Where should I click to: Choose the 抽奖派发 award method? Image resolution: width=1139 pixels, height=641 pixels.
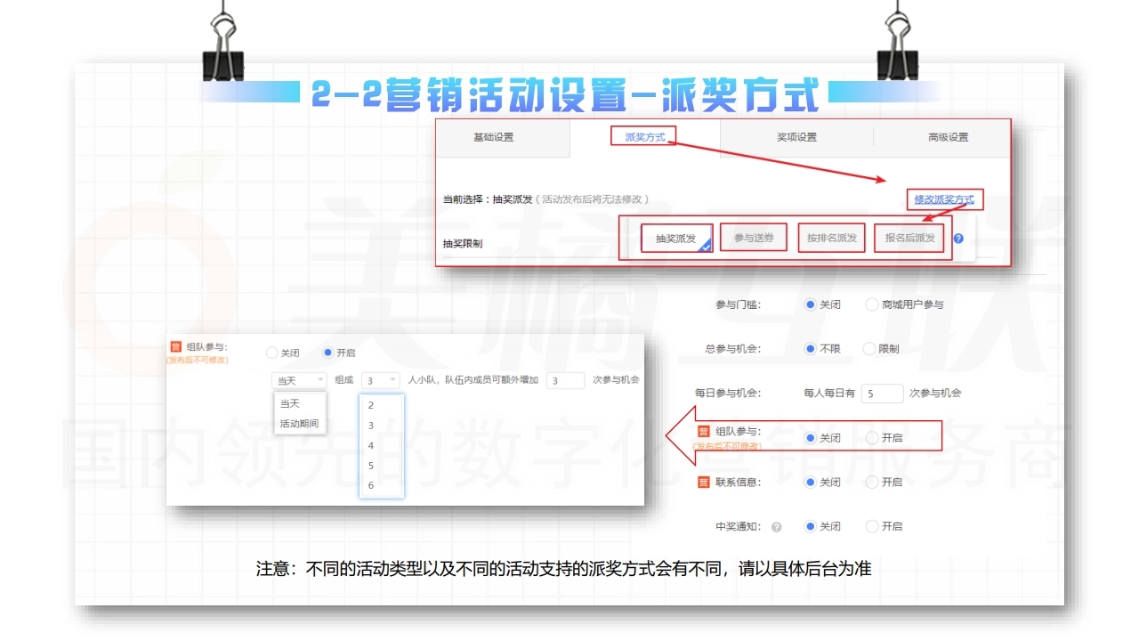pos(676,238)
